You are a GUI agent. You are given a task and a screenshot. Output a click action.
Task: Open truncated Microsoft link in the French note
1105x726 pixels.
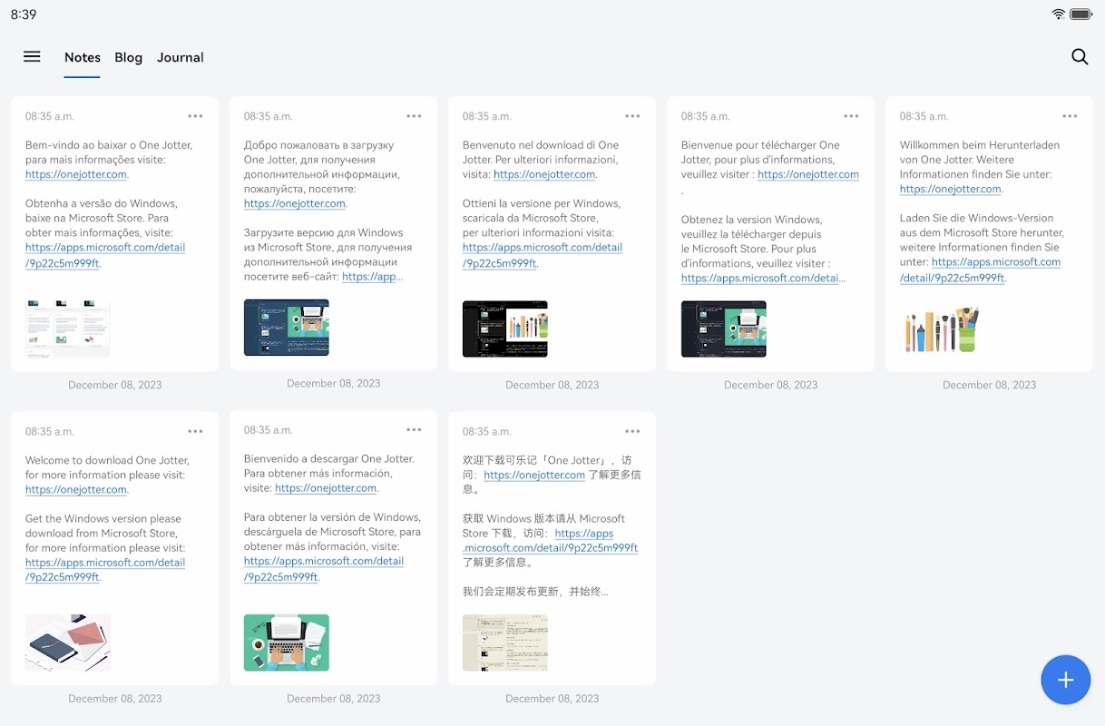click(763, 278)
